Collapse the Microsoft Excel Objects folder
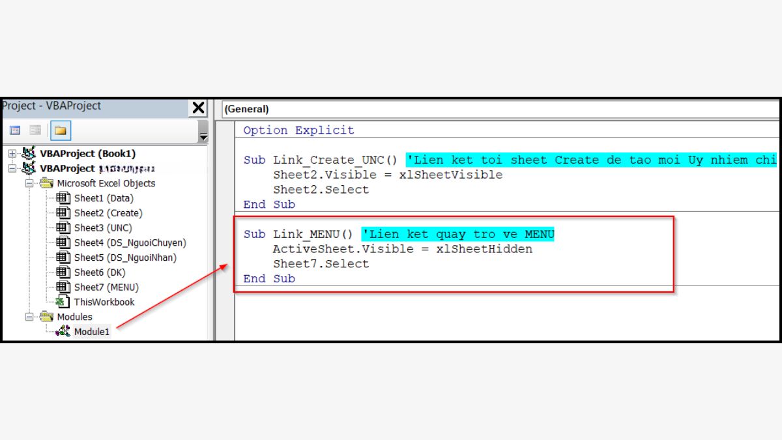Viewport: 782px width, 440px height. point(29,183)
